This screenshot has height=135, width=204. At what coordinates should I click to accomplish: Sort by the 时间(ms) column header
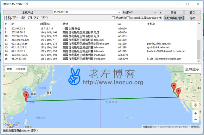pos(50,24)
